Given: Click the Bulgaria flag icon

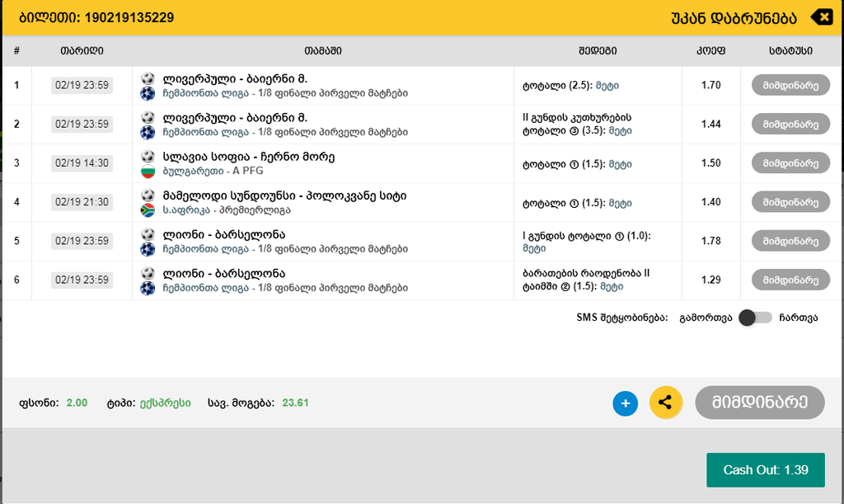Looking at the screenshot, I should coord(148,172).
